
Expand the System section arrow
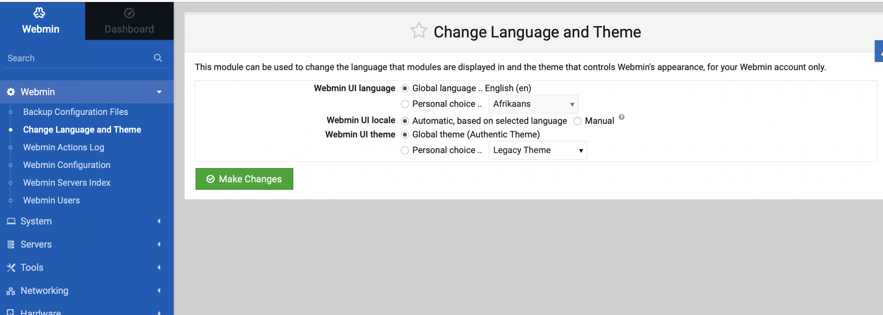159,221
